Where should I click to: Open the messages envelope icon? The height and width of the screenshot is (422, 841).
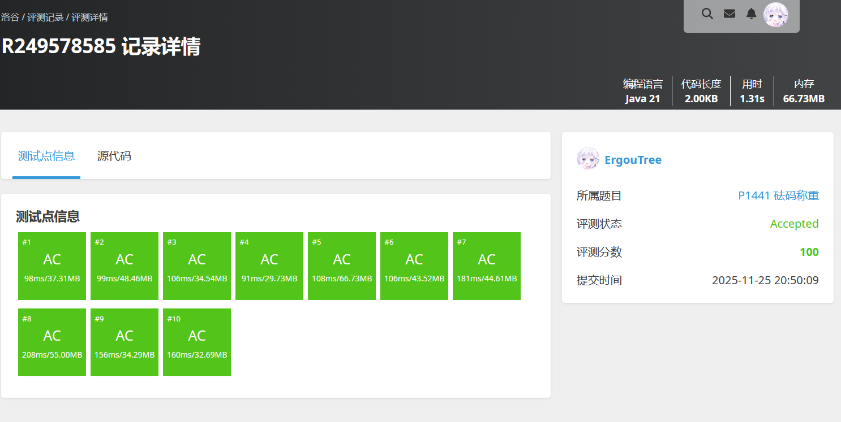tap(730, 14)
